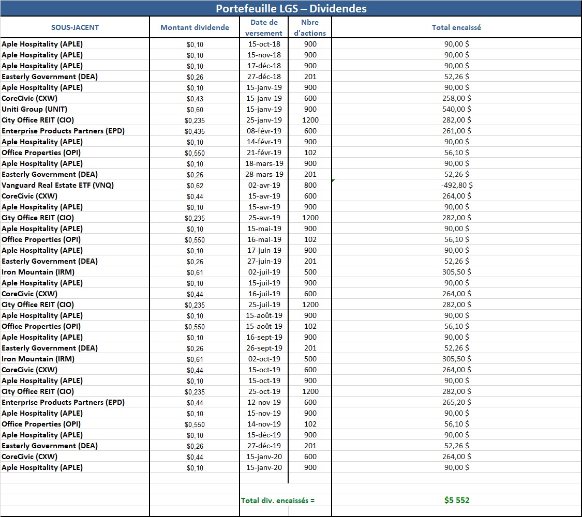Select the date 28-mars-19
The image size is (582, 517).
(264, 174)
